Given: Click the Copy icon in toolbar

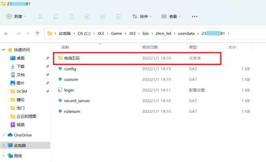Looking at the screenshot, I should pos(56,16).
